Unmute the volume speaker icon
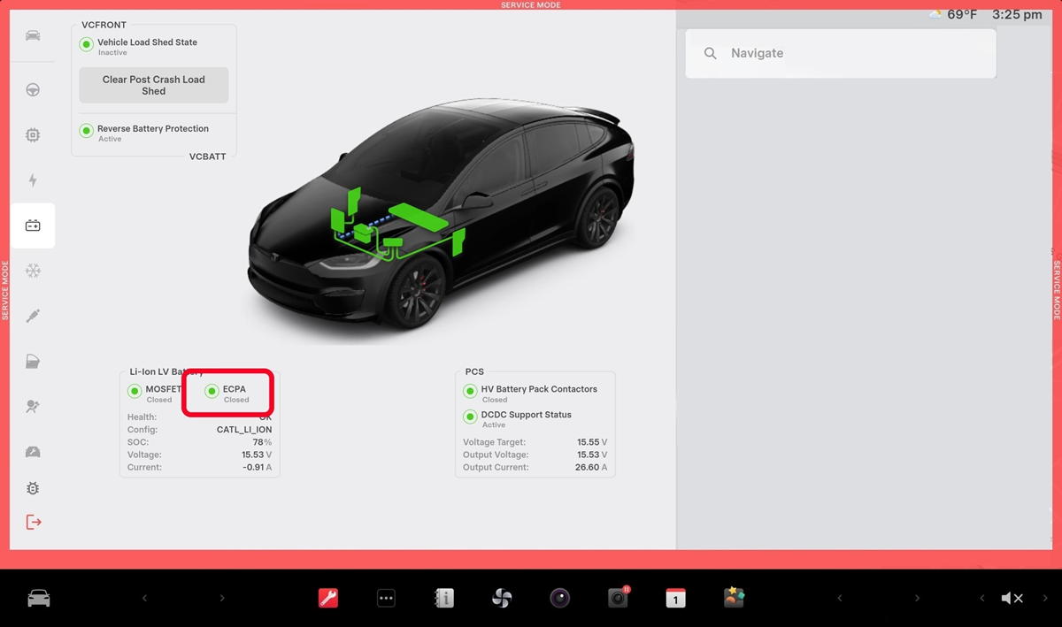Image resolution: width=1062 pixels, height=627 pixels. coord(1012,598)
